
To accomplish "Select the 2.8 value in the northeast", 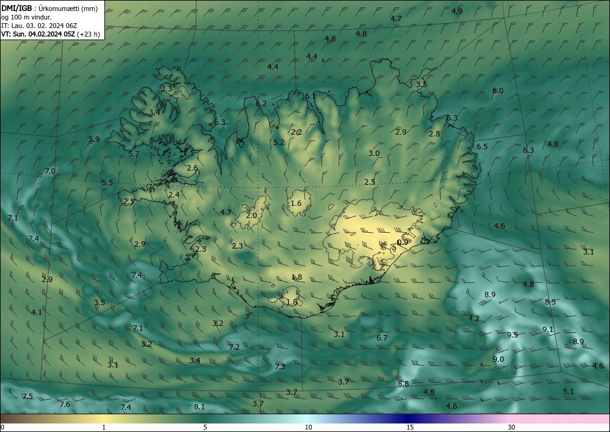I will coord(434,133).
